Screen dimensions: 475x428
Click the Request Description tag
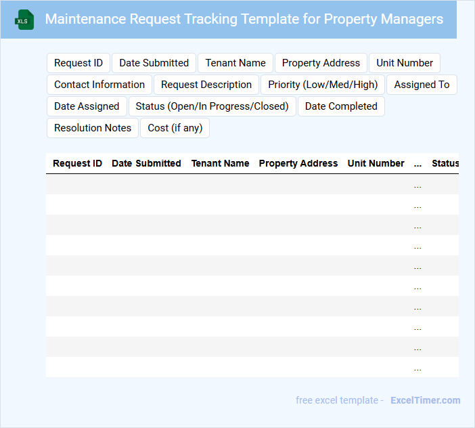click(206, 85)
